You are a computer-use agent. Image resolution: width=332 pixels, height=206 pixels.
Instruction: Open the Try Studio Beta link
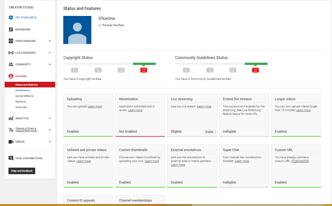(26, 17)
